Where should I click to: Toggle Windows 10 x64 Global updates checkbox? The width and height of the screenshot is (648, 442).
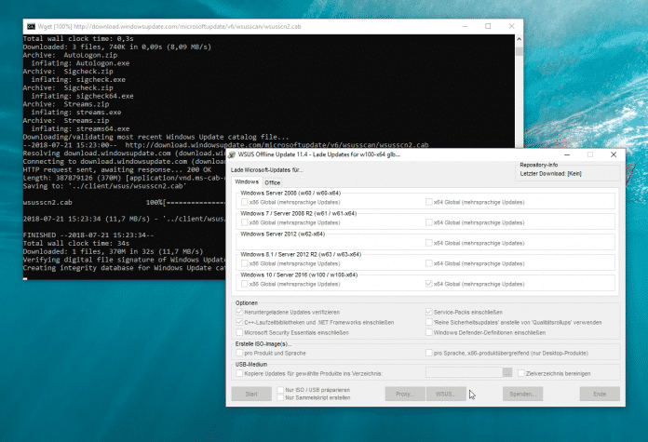[x=428, y=284]
